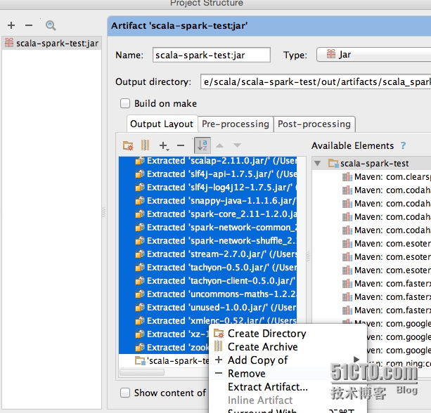
Task: Click icon of Extracted 'tachyon-0.5.0.jar/' row
Action: coord(140,268)
